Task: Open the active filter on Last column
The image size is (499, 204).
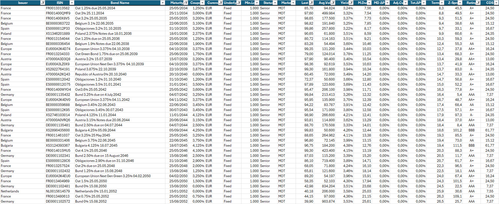Action: [x=311, y=3]
